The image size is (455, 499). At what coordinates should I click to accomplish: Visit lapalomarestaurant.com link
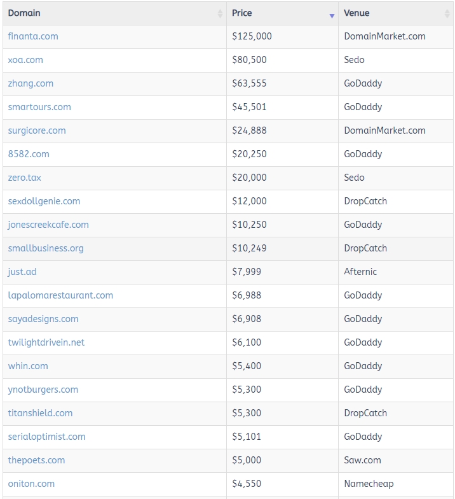tap(60, 295)
